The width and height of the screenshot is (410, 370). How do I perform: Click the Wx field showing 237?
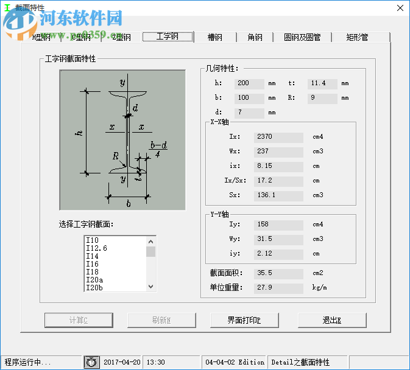pos(278,152)
